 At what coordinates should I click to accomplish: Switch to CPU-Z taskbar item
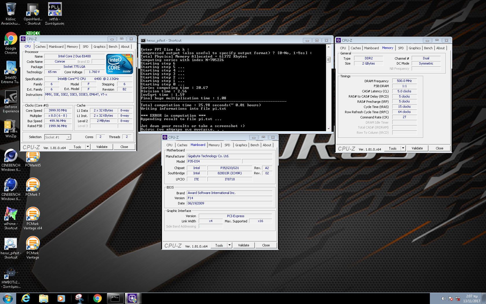pos(132,298)
